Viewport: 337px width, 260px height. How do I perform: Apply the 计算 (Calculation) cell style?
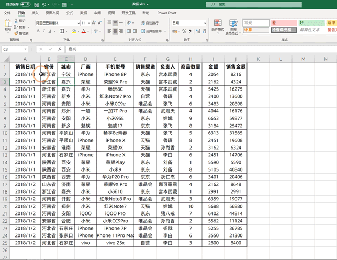(x=256, y=30)
